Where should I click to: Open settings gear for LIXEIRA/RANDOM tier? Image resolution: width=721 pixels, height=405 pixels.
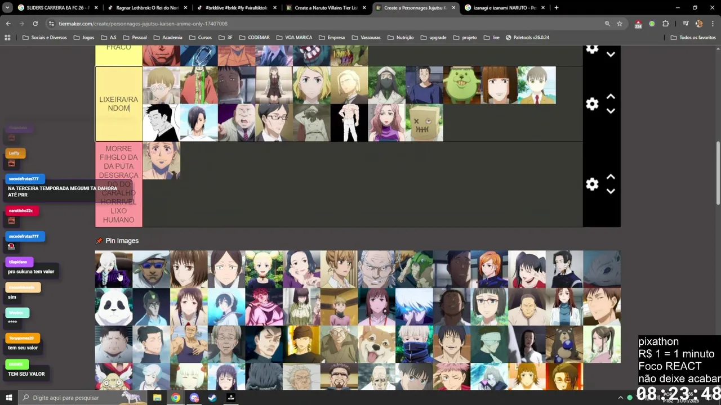[x=592, y=104]
